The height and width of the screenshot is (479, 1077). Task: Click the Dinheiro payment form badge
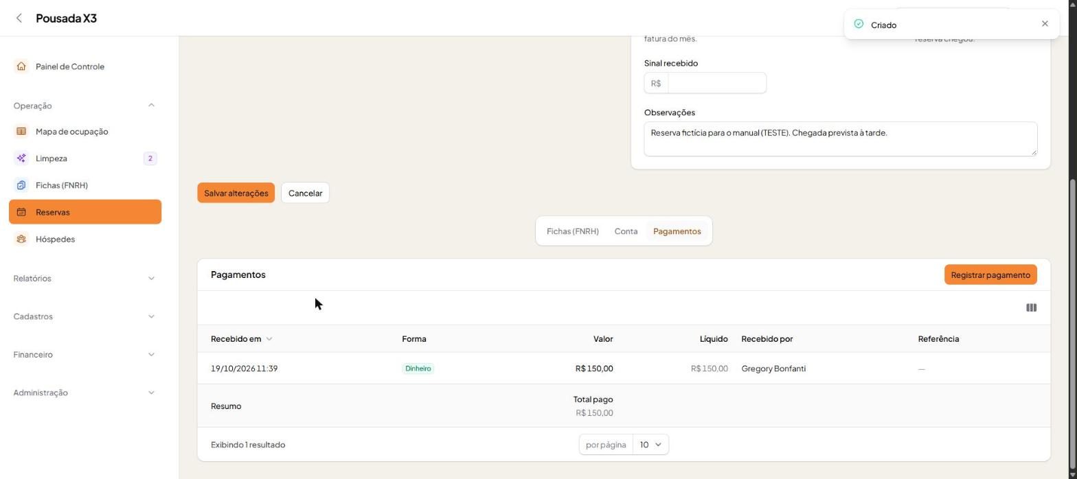pyautogui.click(x=418, y=369)
